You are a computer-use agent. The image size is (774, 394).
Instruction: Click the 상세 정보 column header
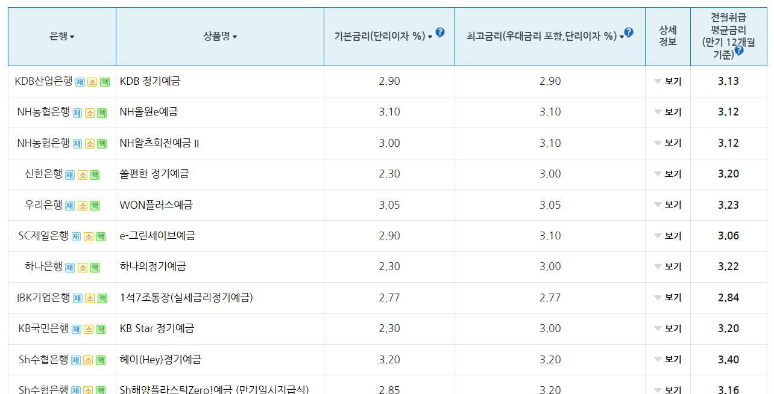(668, 36)
